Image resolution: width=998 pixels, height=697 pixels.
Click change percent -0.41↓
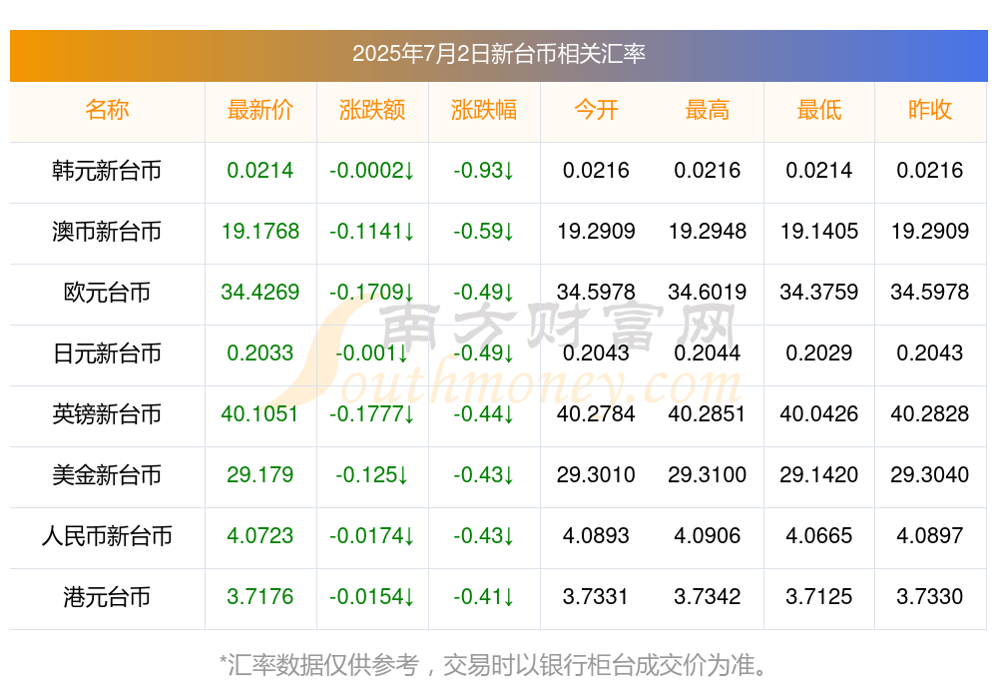coord(484,597)
